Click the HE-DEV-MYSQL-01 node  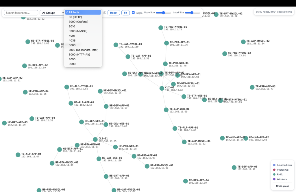(100, 91)
